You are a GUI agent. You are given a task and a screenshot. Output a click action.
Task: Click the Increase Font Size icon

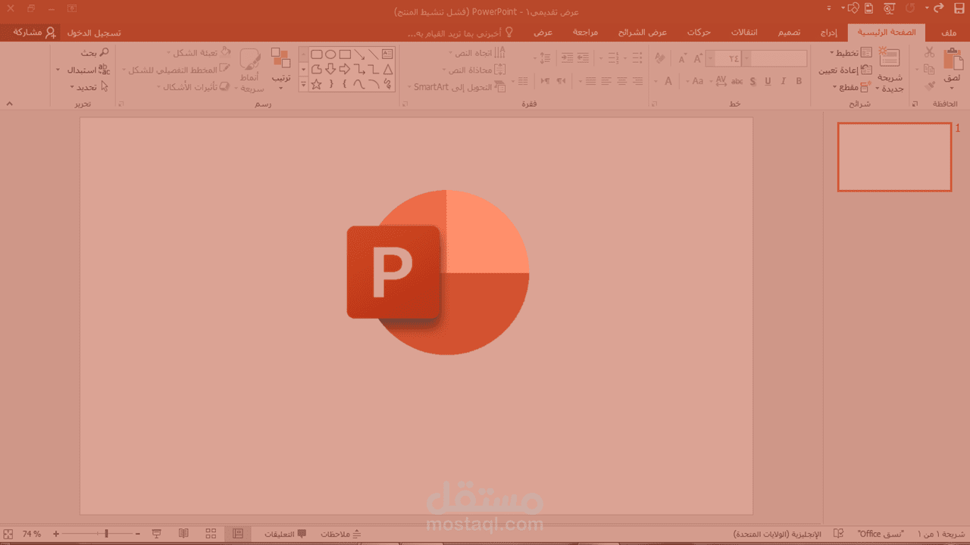click(697, 58)
